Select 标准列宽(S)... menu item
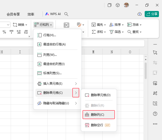 (x=57, y=73)
